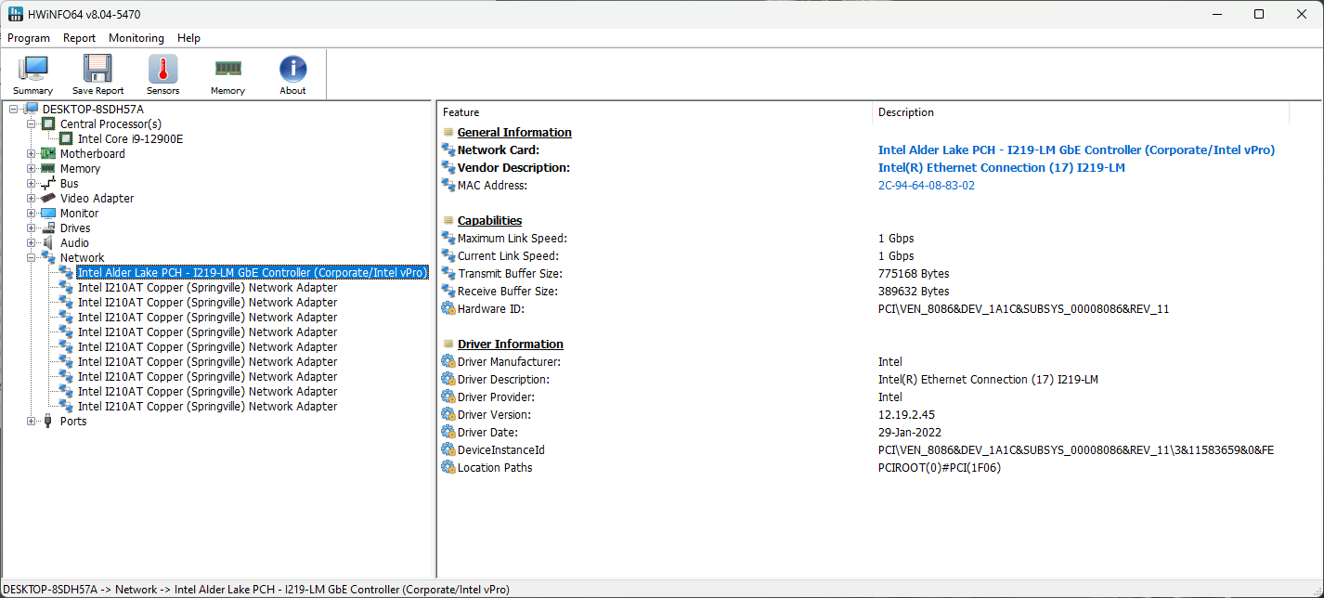Click the Audio speaker node icon

click(49, 243)
